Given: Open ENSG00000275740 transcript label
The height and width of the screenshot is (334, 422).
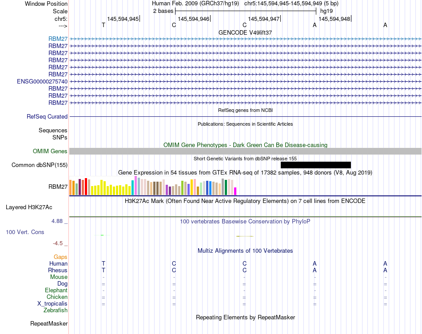Looking at the screenshot, I should point(42,81).
